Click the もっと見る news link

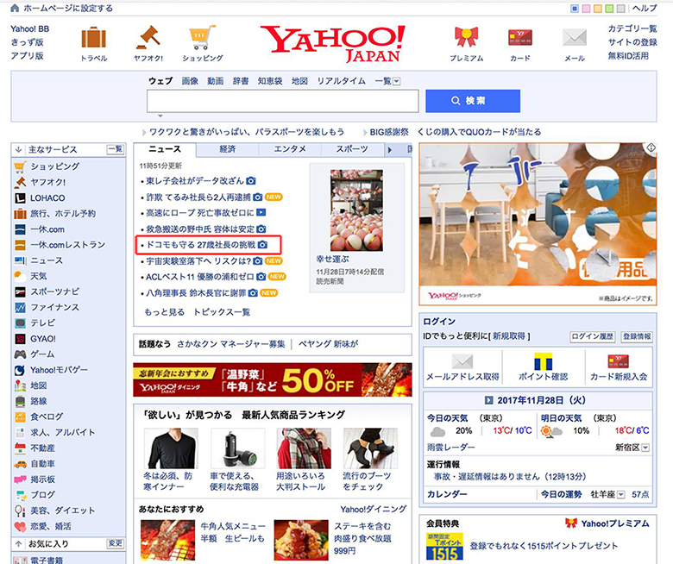(165, 312)
